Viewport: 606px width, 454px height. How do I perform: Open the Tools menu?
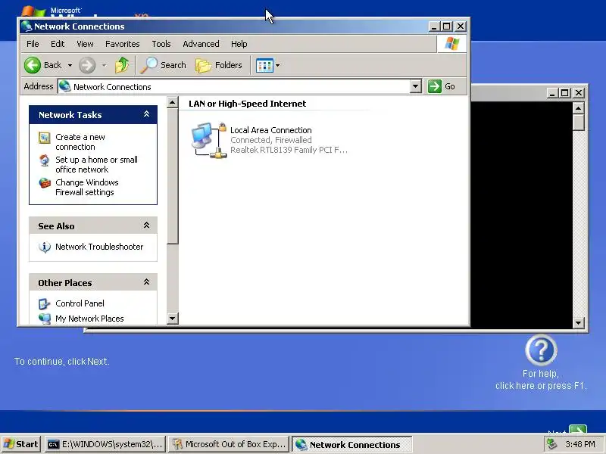[161, 44]
